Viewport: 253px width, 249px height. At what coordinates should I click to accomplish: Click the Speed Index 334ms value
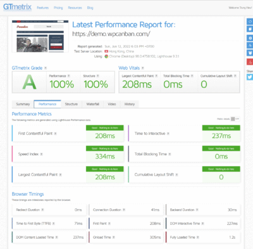(105, 156)
